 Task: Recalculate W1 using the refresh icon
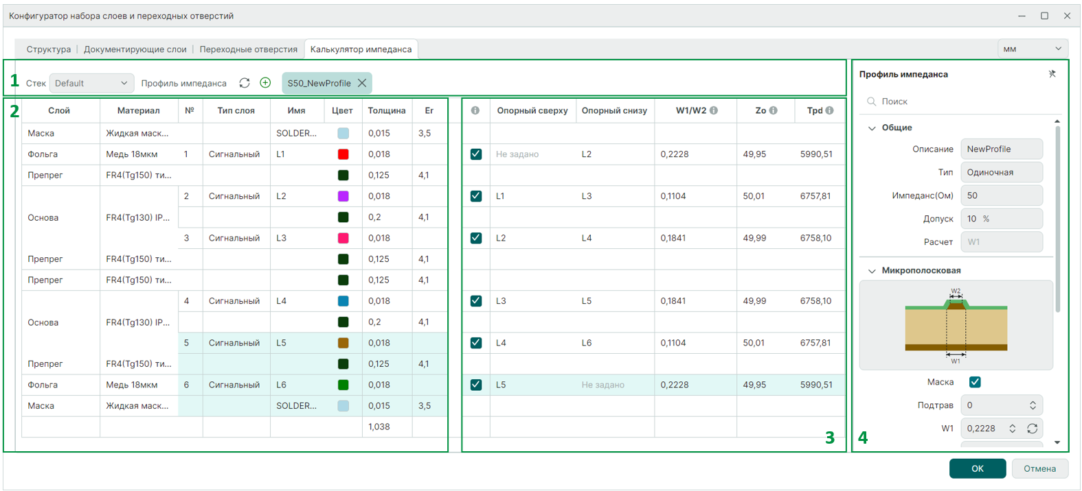[x=1032, y=429]
